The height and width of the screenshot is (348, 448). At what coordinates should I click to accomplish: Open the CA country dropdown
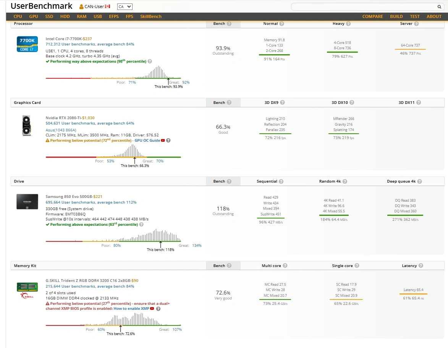click(125, 6)
